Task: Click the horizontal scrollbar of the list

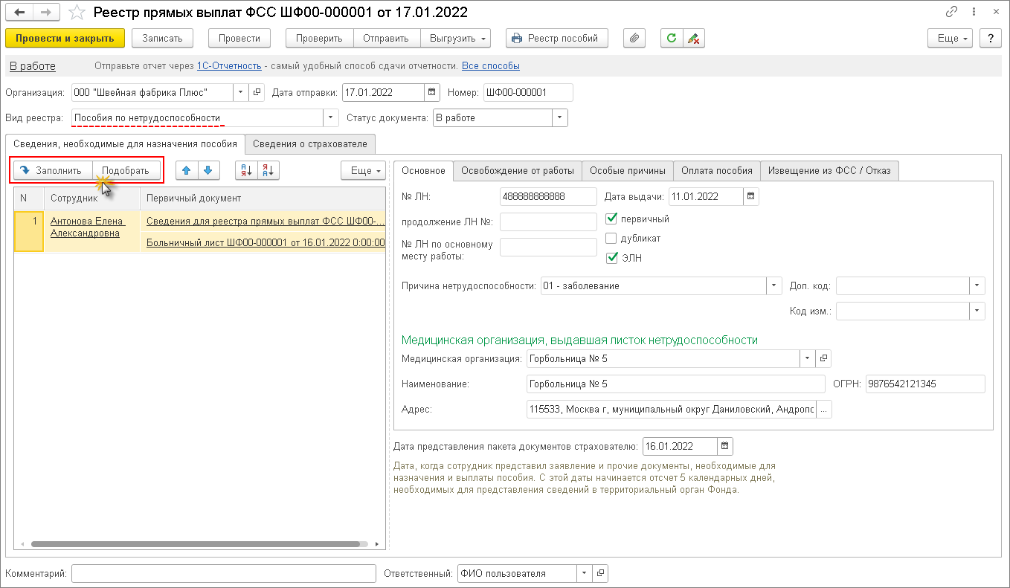Action: [x=195, y=544]
